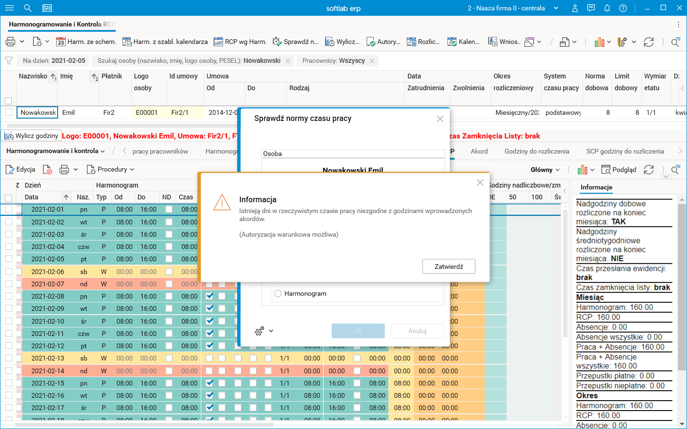Open the search filter icon in top toolbar
The width and height of the screenshot is (687, 429).
[x=675, y=42]
